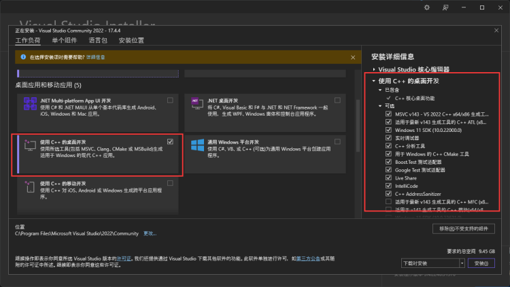This screenshot has width=510, height=287.
Task: Click the Windows logo workload icon
Action: point(197,145)
